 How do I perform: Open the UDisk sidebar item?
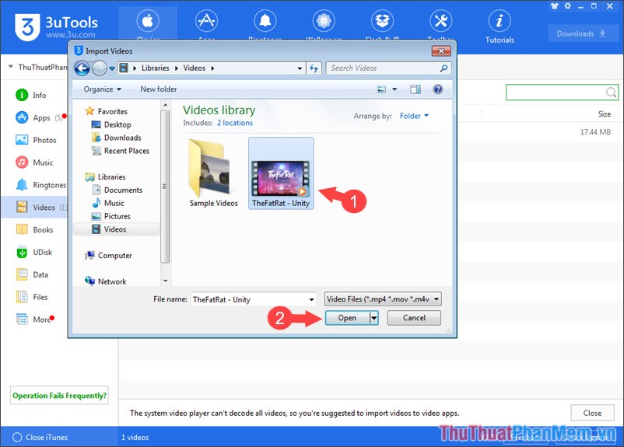(x=22, y=252)
